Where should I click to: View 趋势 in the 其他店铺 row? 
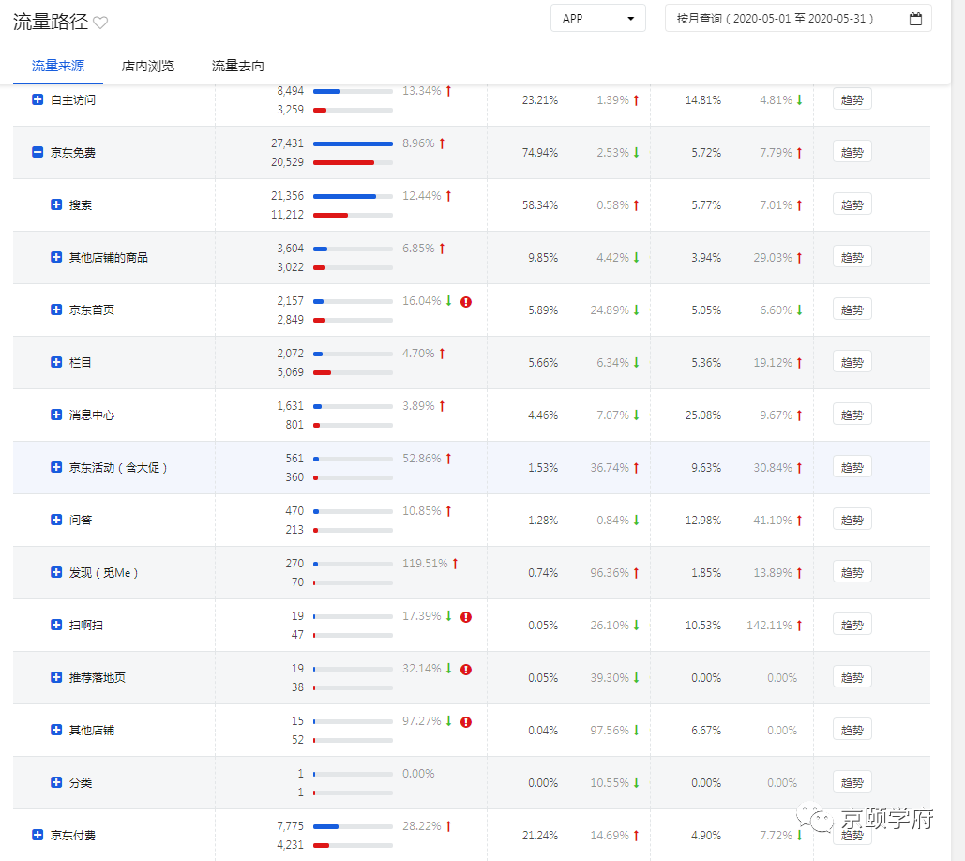click(x=852, y=730)
